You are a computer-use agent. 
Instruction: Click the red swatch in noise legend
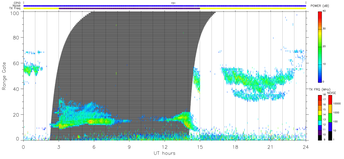click(x=330, y=100)
